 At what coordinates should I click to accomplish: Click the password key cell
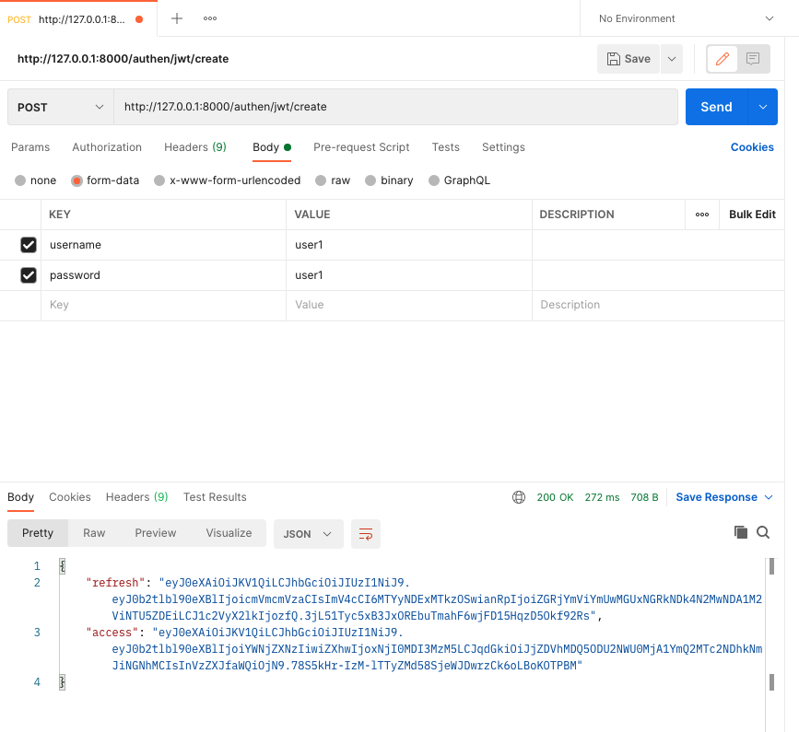coord(163,275)
